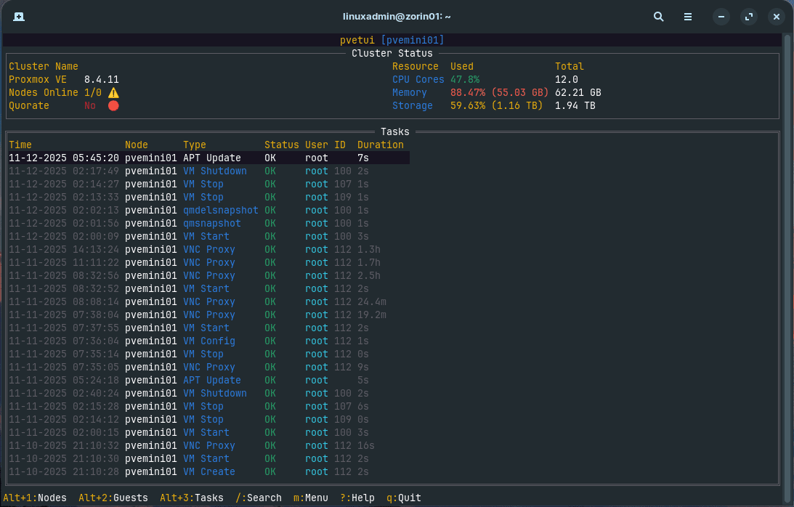Click the VM Create task from 11-10-2025

(x=206, y=471)
